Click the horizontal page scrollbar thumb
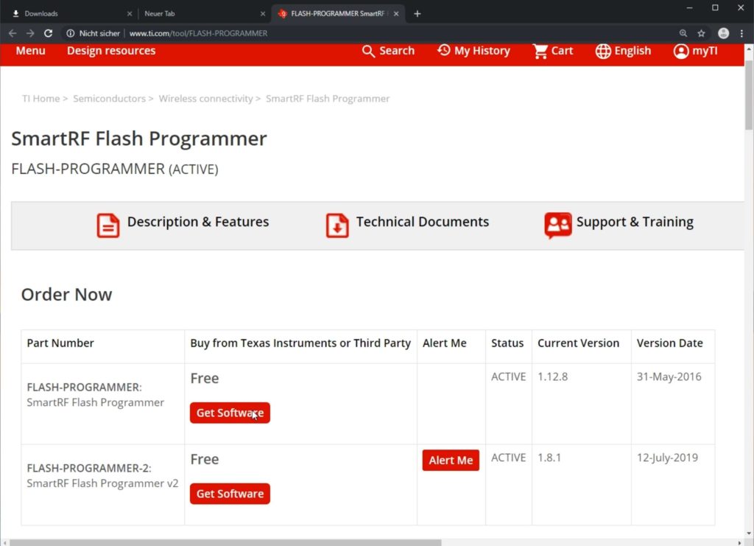Viewport: 754px width, 546px height. [x=225, y=542]
